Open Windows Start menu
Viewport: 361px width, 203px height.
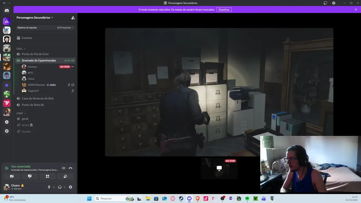click(x=89, y=198)
